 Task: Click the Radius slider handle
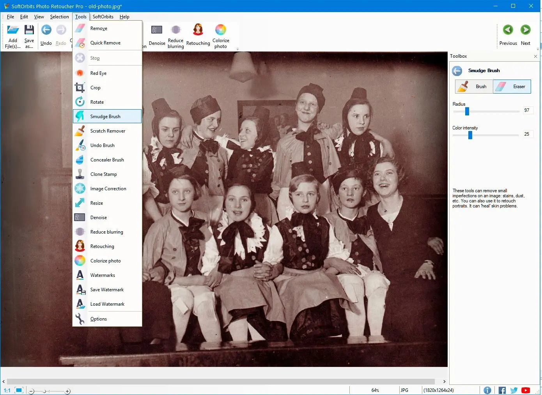pos(467,111)
